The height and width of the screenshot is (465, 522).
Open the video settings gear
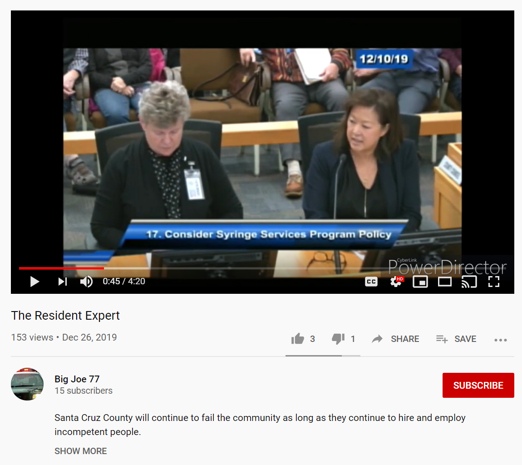[396, 282]
